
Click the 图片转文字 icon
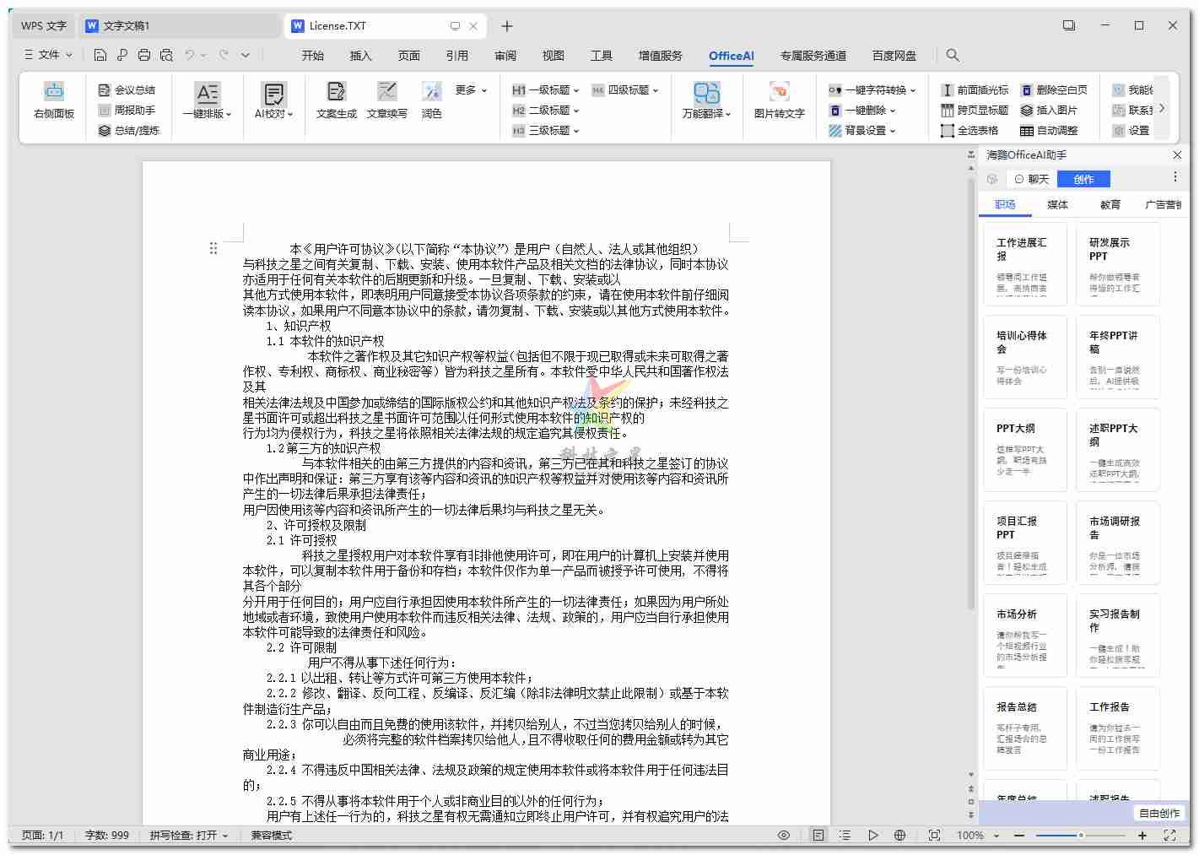pyautogui.click(x=778, y=100)
